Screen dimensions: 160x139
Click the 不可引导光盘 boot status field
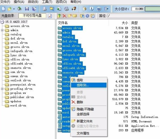[32, 16]
